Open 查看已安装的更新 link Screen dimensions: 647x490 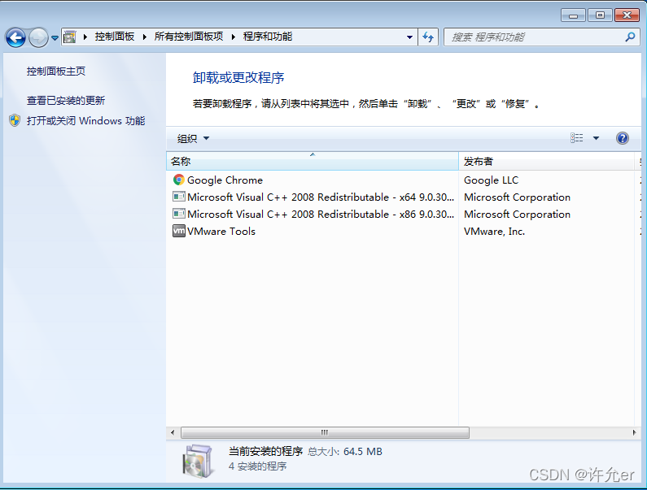pyautogui.click(x=66, y=101)
